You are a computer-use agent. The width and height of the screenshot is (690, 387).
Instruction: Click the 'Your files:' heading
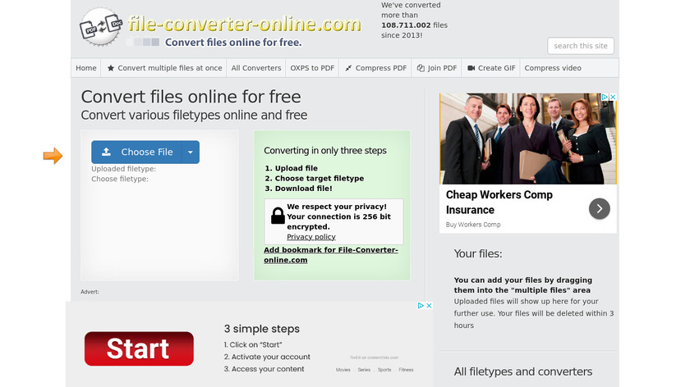pyautogui.click(x=478, y=254)
